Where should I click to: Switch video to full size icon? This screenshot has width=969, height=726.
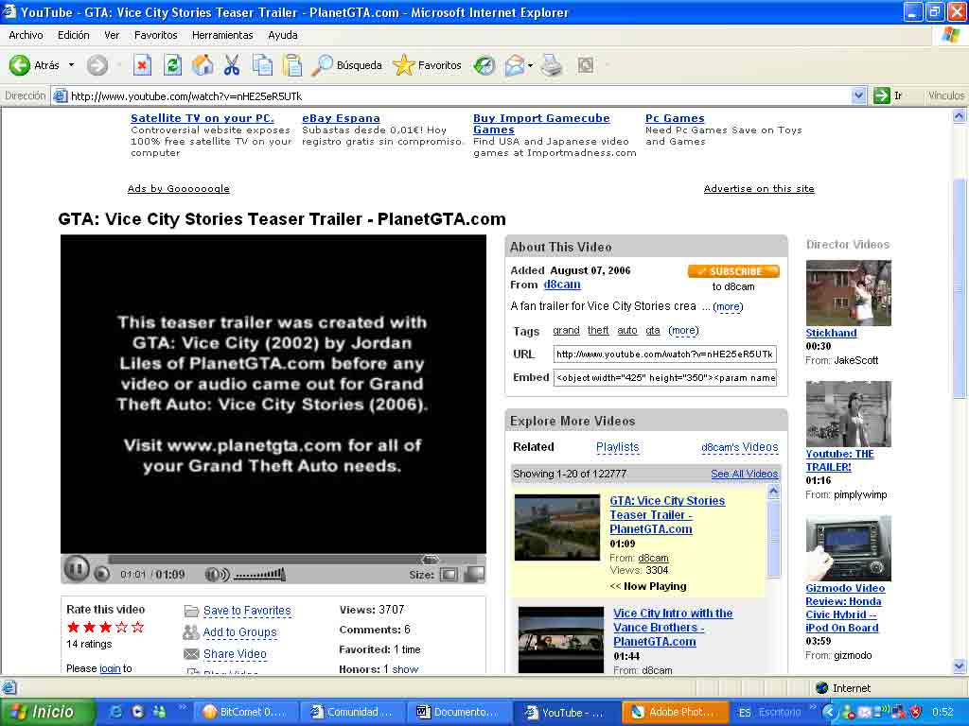[x=474, y=574]
